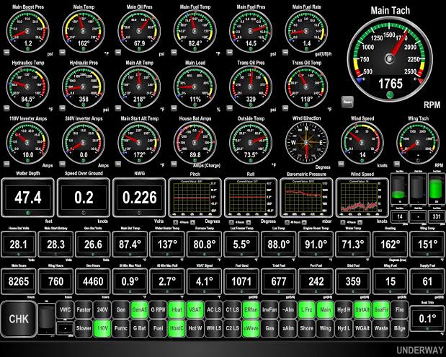Click the Main Fuel Pres gauge

[x=251, y=31]
